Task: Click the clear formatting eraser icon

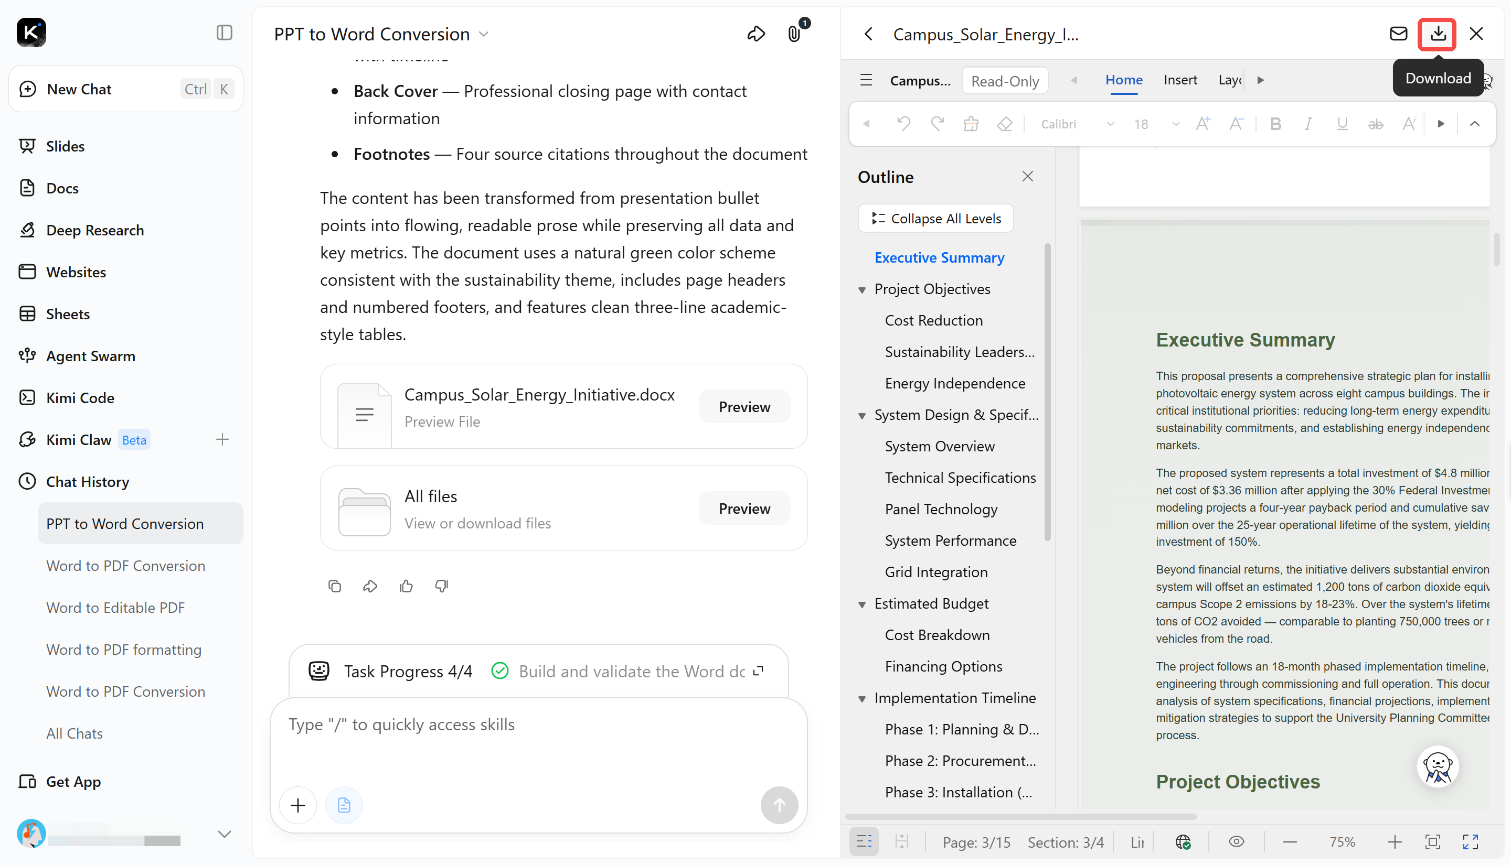Action: coord(1005,124)
